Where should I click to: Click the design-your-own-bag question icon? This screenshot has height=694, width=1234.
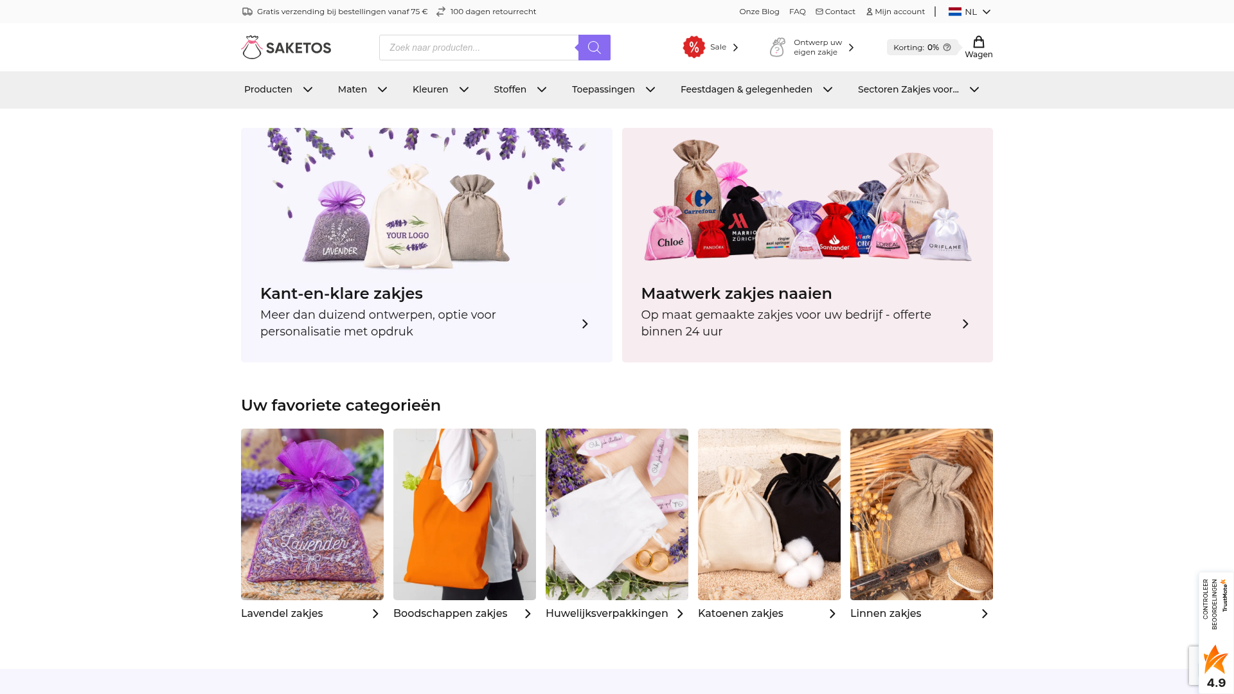pyautogui.click(x=778, y=47)
